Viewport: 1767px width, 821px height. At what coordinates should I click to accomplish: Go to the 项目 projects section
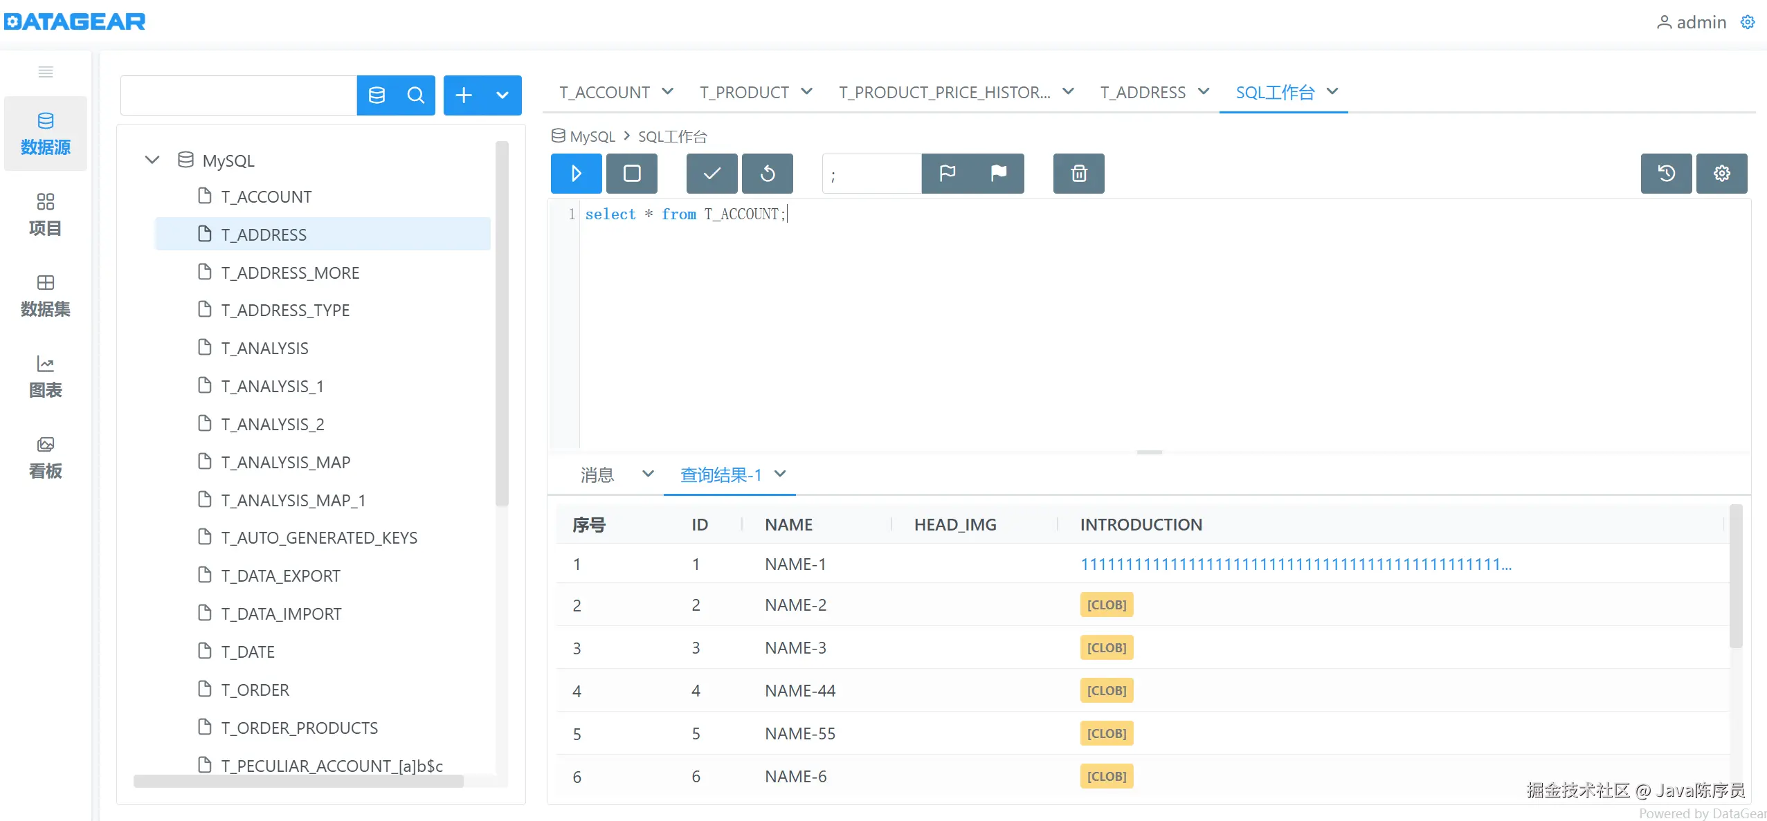(46, 214)
